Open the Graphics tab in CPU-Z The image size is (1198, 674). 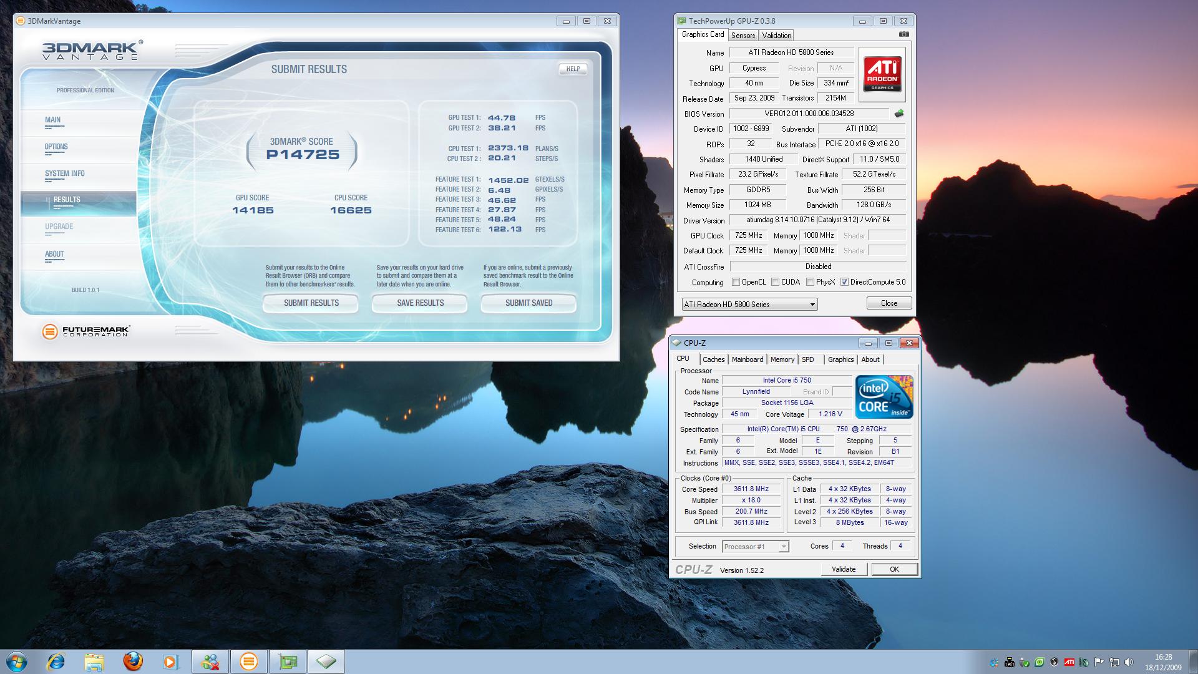[x=840, y=359]
